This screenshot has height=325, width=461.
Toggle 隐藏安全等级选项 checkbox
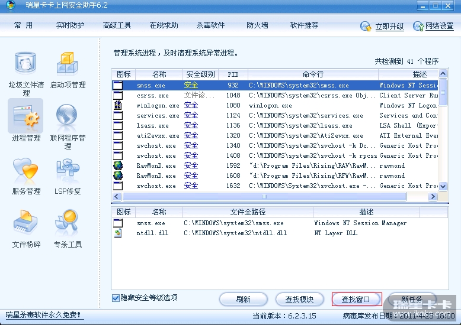coord(116,298)
